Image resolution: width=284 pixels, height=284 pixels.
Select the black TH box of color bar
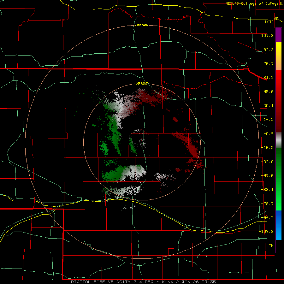click(279, 246)
